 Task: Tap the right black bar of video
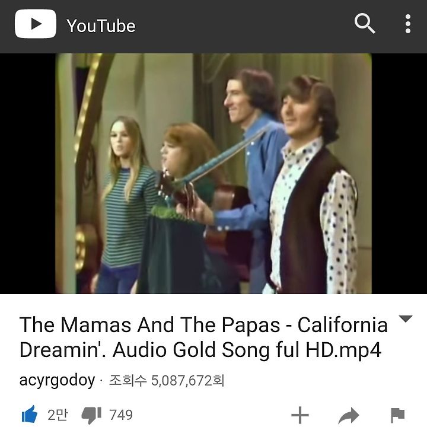399,173
